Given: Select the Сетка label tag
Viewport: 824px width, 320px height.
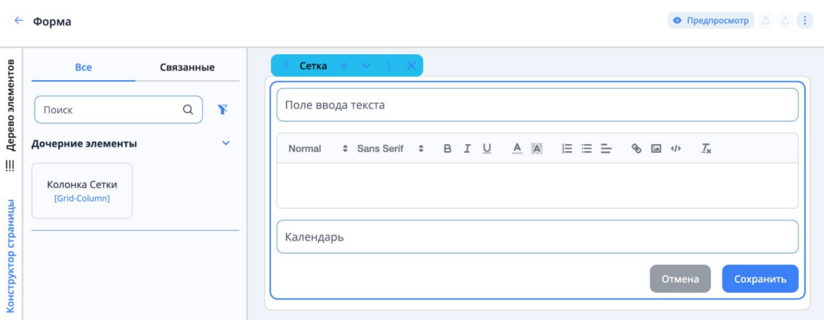Looking at the screenshot, I should click(313, 66).
